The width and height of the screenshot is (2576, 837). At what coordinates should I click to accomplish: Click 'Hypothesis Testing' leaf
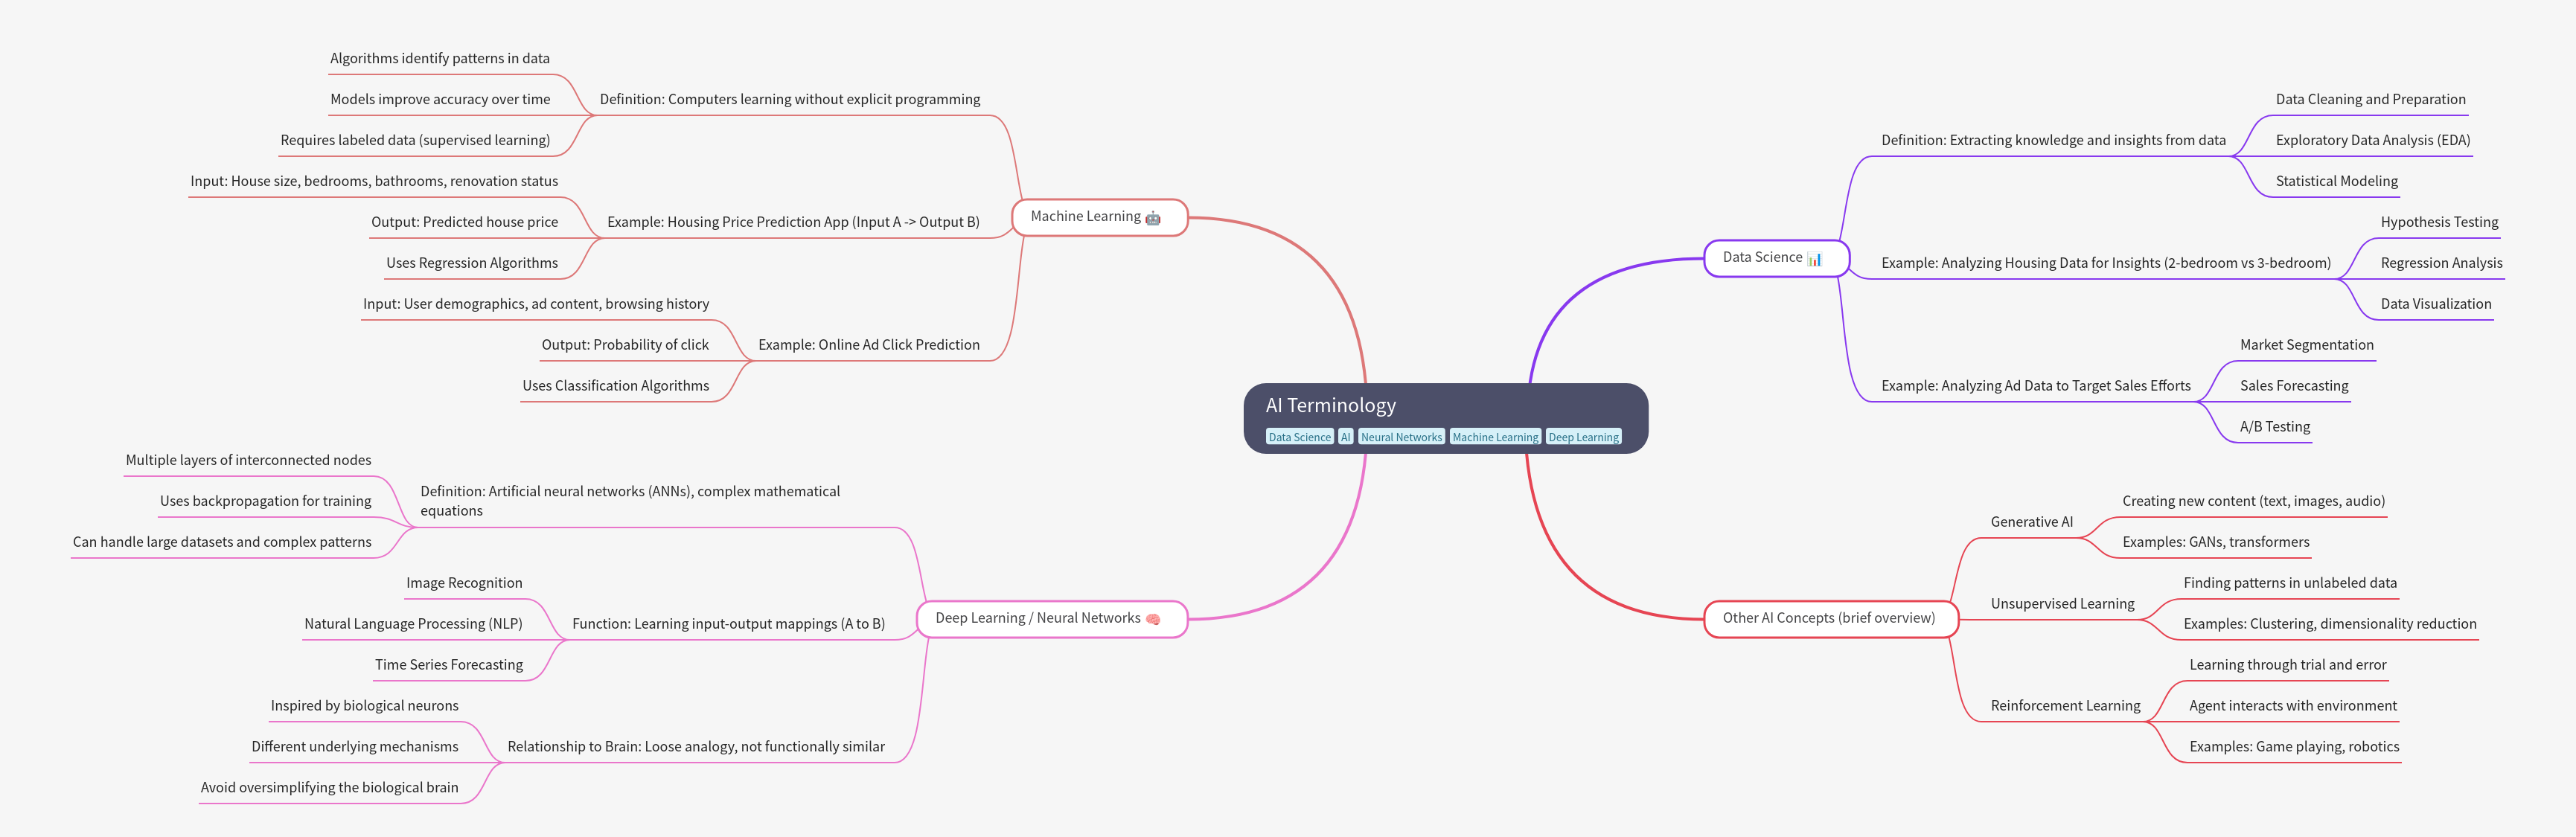click(x=2439, y=222)
